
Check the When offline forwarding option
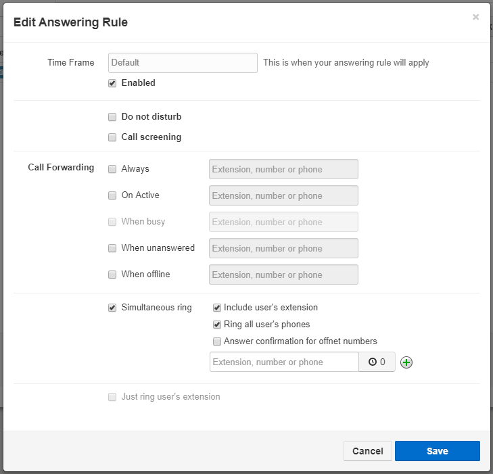[112, 275]
